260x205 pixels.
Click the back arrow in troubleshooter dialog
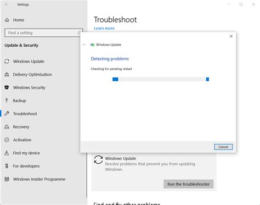[x=84, y=45]
